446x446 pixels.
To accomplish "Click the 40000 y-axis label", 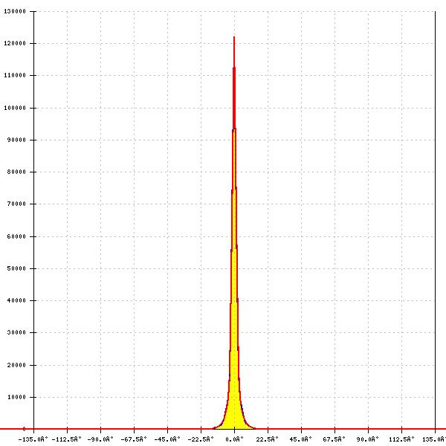I will (x=16, y=300).
